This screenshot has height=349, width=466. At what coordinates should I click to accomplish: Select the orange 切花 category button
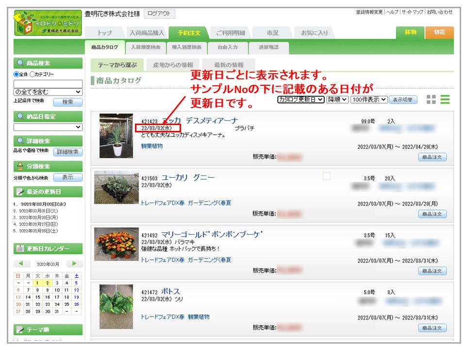tap(439, 32)
